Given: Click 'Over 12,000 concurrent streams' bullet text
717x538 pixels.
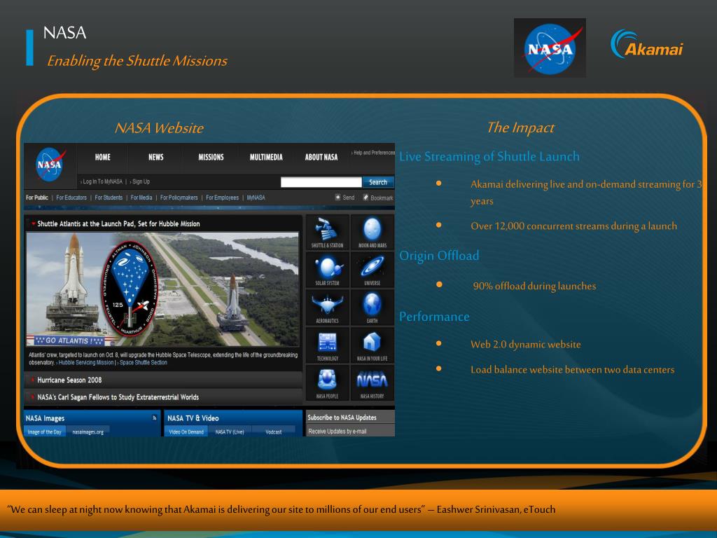Looking at the screenshot, I should click(574, 226).
